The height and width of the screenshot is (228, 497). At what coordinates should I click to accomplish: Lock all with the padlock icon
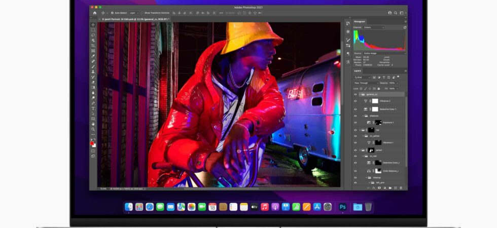(x=378, y=89)
